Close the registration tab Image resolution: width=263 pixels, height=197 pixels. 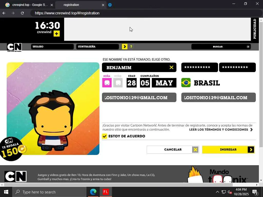point(103,5)
